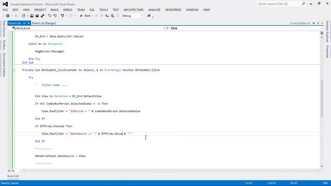Viewport: 331px width, 186px height.
Task: Open the Properties side panel tab
Action: (x=327, y=52)
